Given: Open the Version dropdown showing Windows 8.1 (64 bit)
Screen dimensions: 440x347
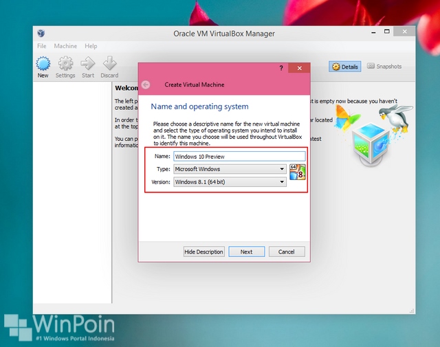Looking at the screenshot, I should [x=230, y=182].
